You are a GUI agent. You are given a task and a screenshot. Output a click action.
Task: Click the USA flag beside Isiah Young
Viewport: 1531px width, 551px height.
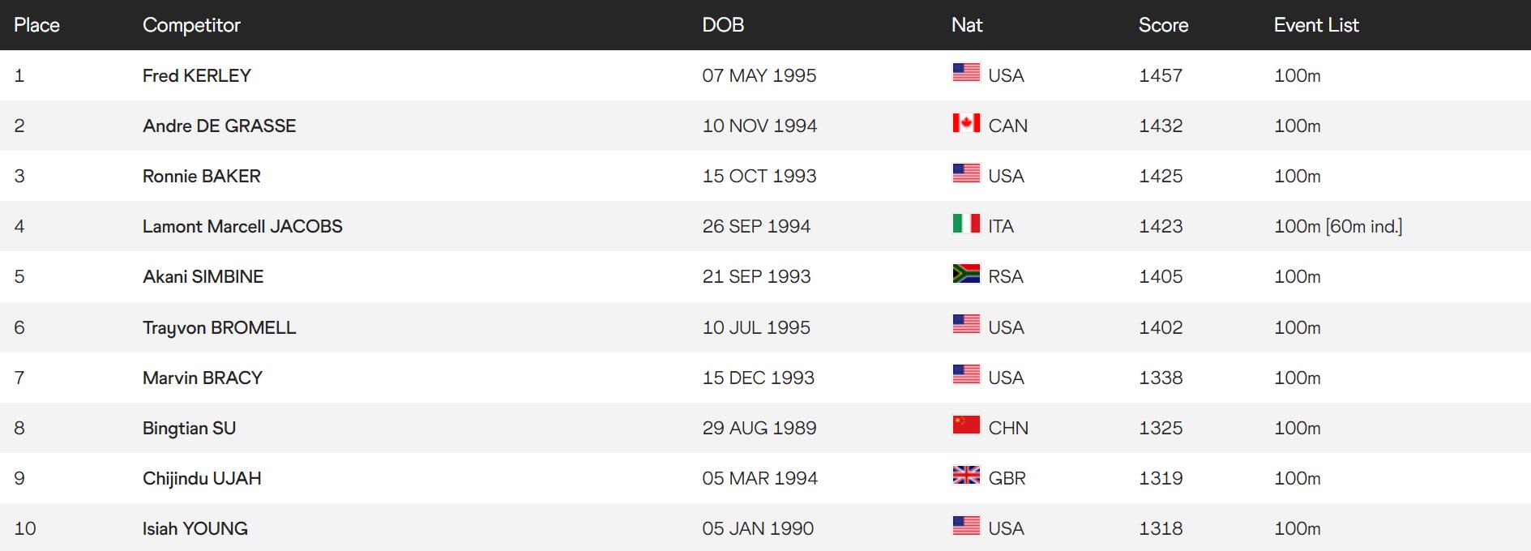tap(965, 526)
